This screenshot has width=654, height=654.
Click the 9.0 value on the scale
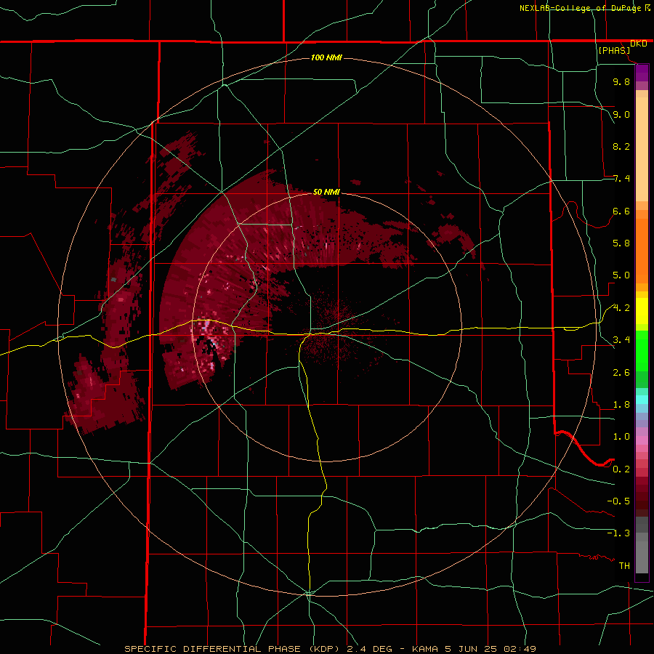[x=621, y=114]
